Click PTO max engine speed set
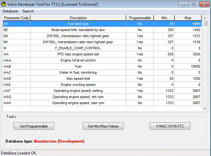The image size is (211, 156). coord(78,54)
